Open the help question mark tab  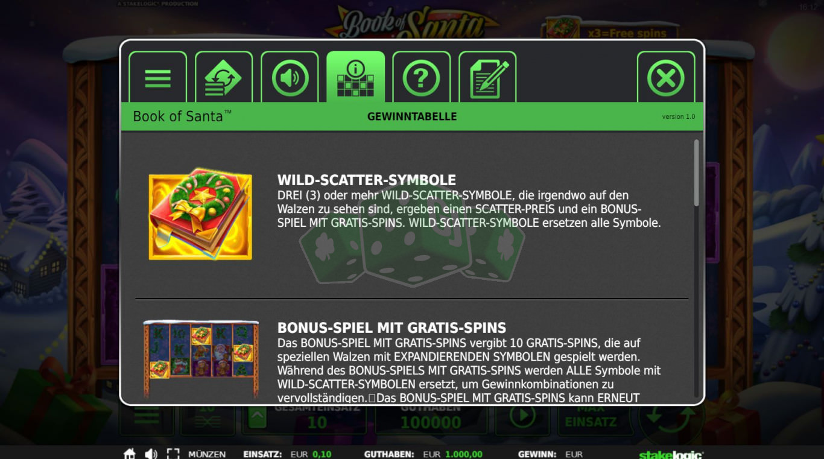421,77
